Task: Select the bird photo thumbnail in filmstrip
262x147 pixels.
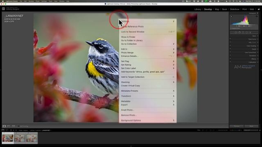Action: (x=8, y=138)
